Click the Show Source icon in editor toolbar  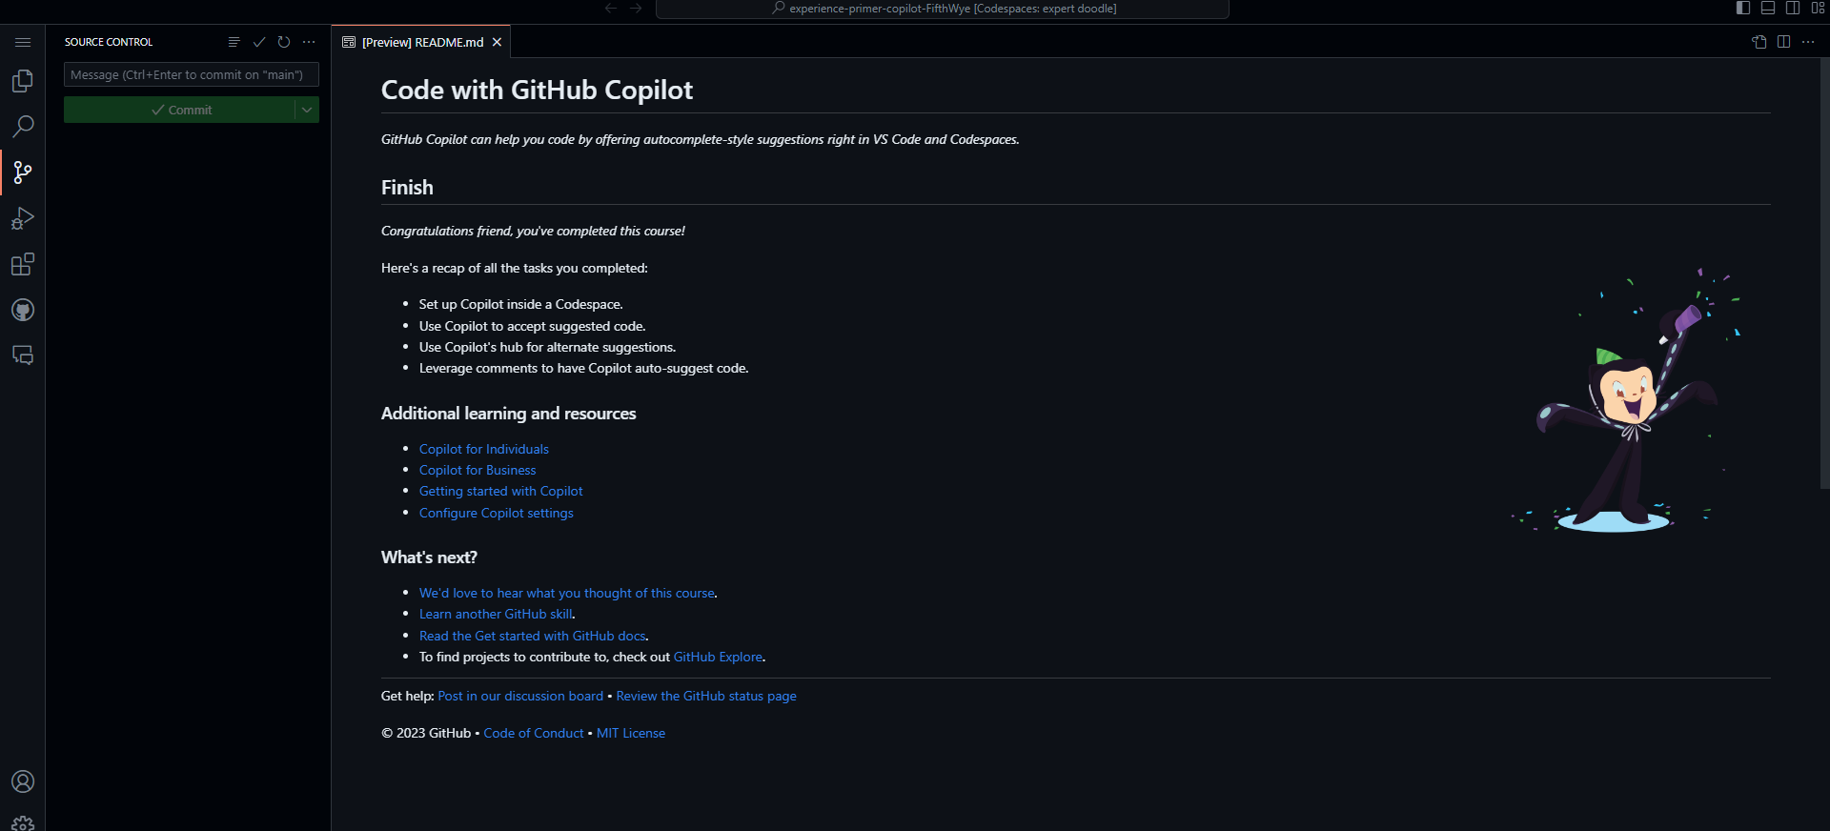tap(1759, 42)
